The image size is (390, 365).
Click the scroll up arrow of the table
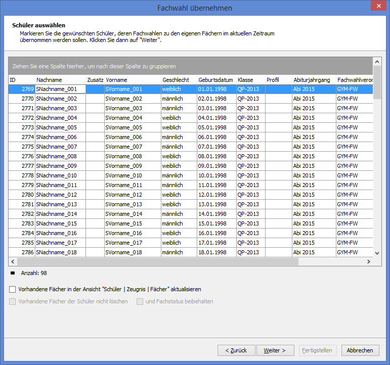click(377, 62)
